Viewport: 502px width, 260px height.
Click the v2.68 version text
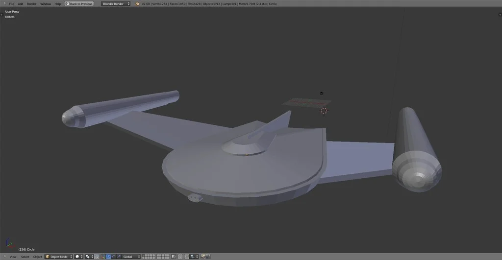click(x=146, y=4)
